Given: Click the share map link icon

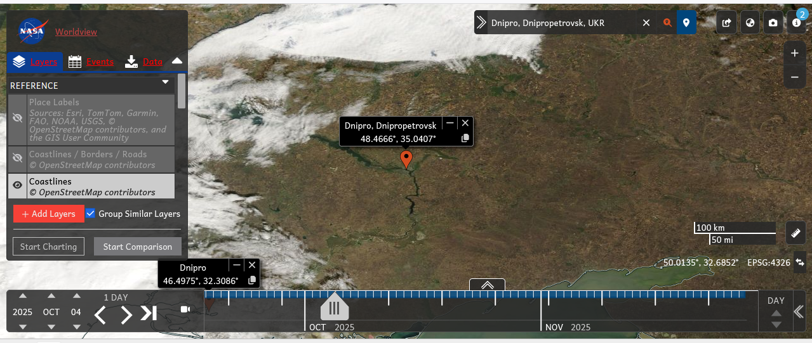Looking at the screenshot, I should coord(727,23).
